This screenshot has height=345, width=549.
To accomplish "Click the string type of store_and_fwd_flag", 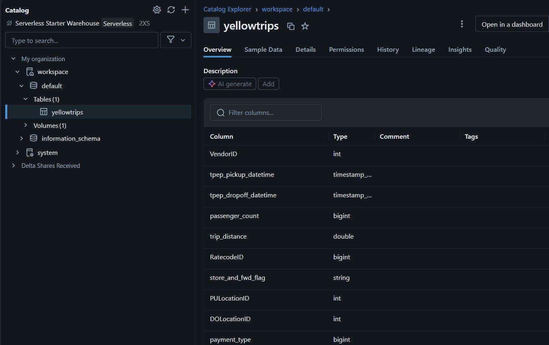I will pyautogui.click(x=341, y=277).
